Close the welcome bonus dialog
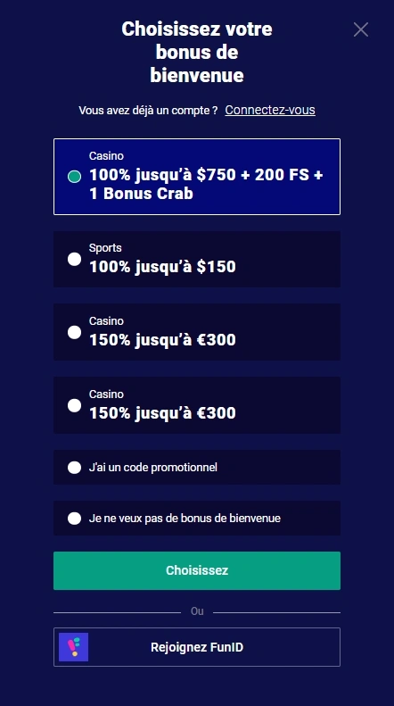The image size is (394, 706). [361, 29]
